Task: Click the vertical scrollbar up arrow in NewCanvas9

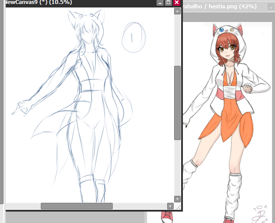Action: [177, 11]
